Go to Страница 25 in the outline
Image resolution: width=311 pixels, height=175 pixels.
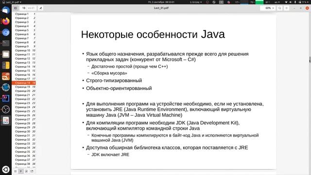tap(24, 111)
